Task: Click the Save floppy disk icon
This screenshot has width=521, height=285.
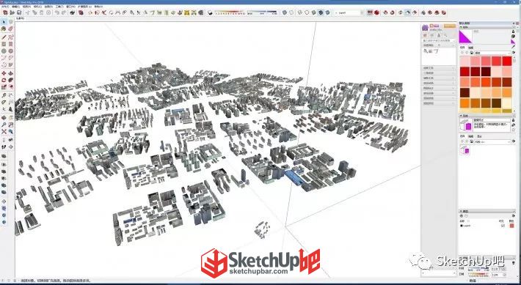Action: 19,12
